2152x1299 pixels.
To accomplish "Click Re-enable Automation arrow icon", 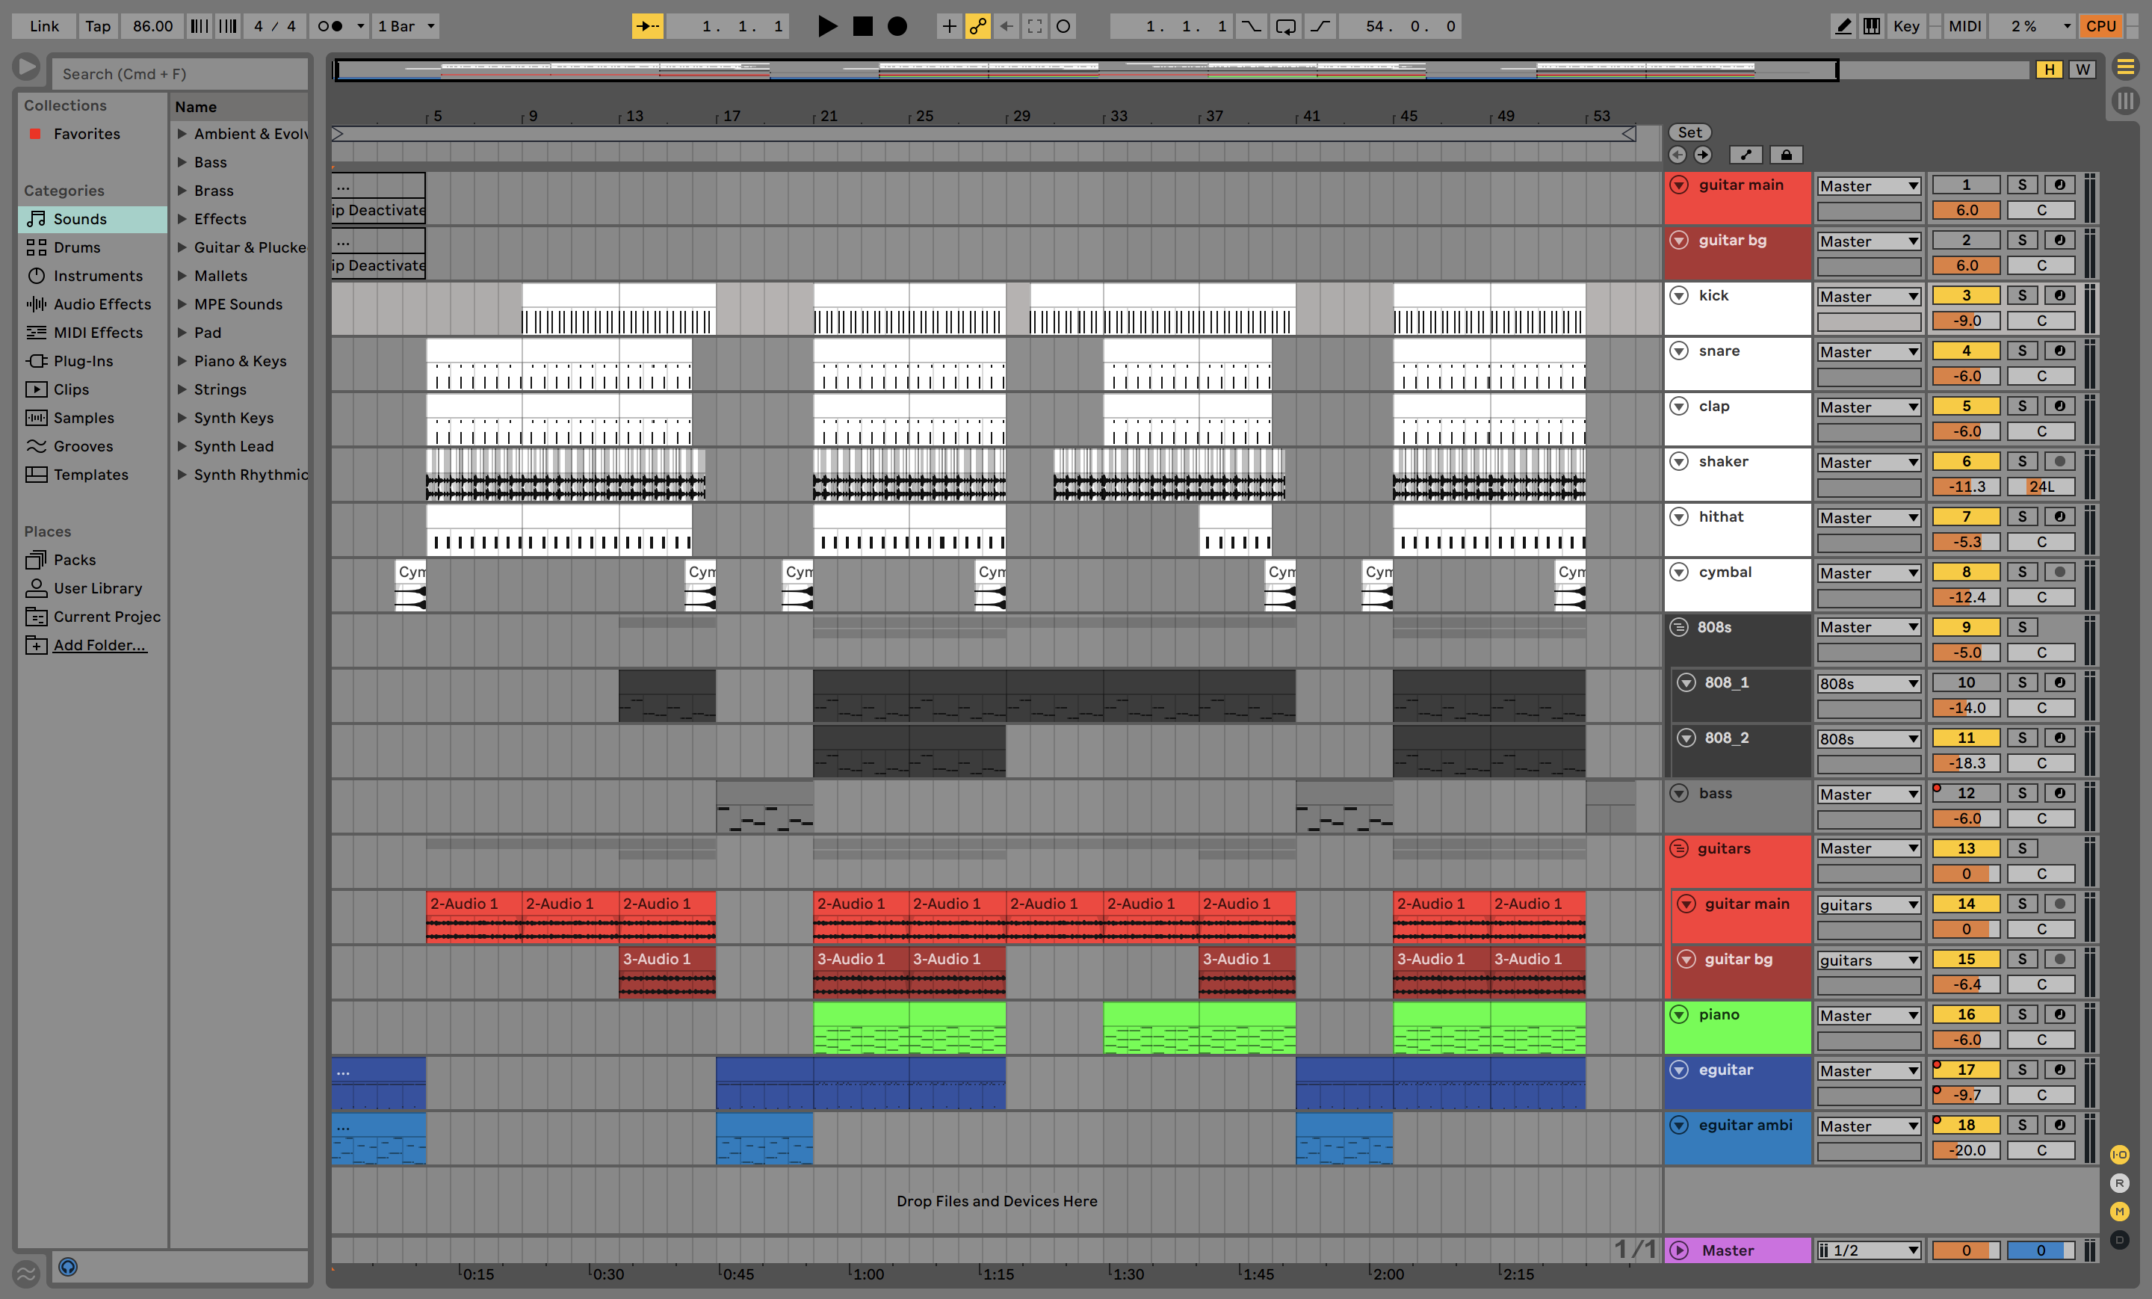I will click(x=1006, y=26).
